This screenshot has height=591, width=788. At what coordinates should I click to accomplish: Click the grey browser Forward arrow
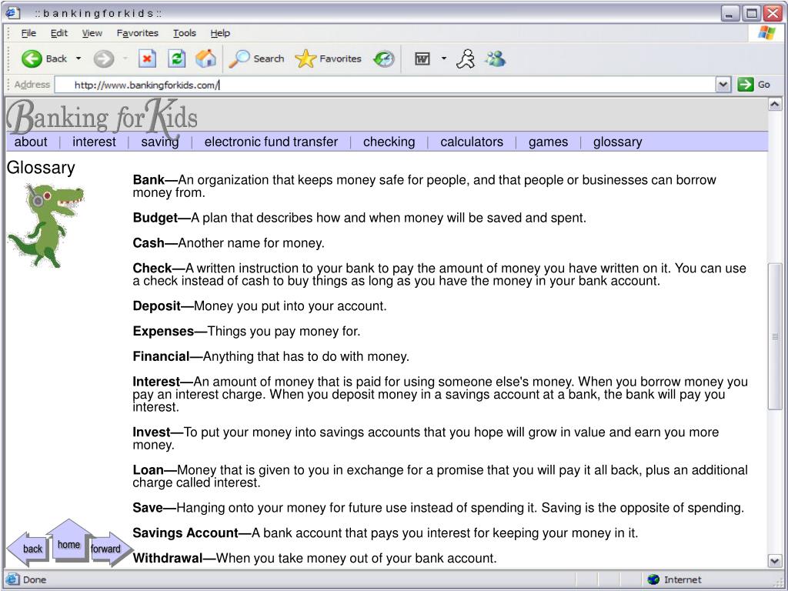click(104, 58)
